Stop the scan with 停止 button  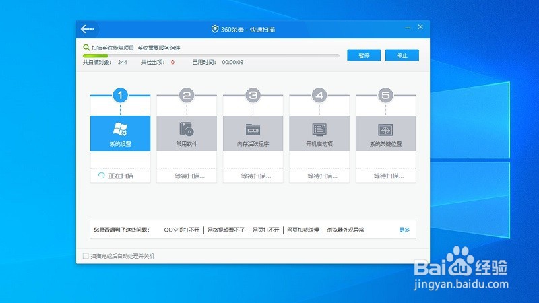pyautogui.click(x=402, y=55)
